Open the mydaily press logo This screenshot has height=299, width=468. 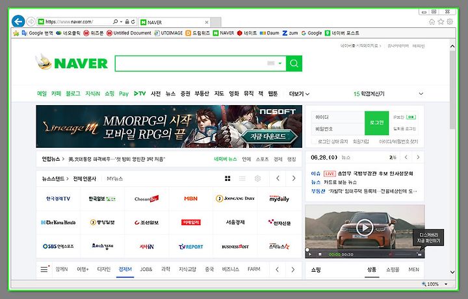pyautogui.click(x=279, y=198)
